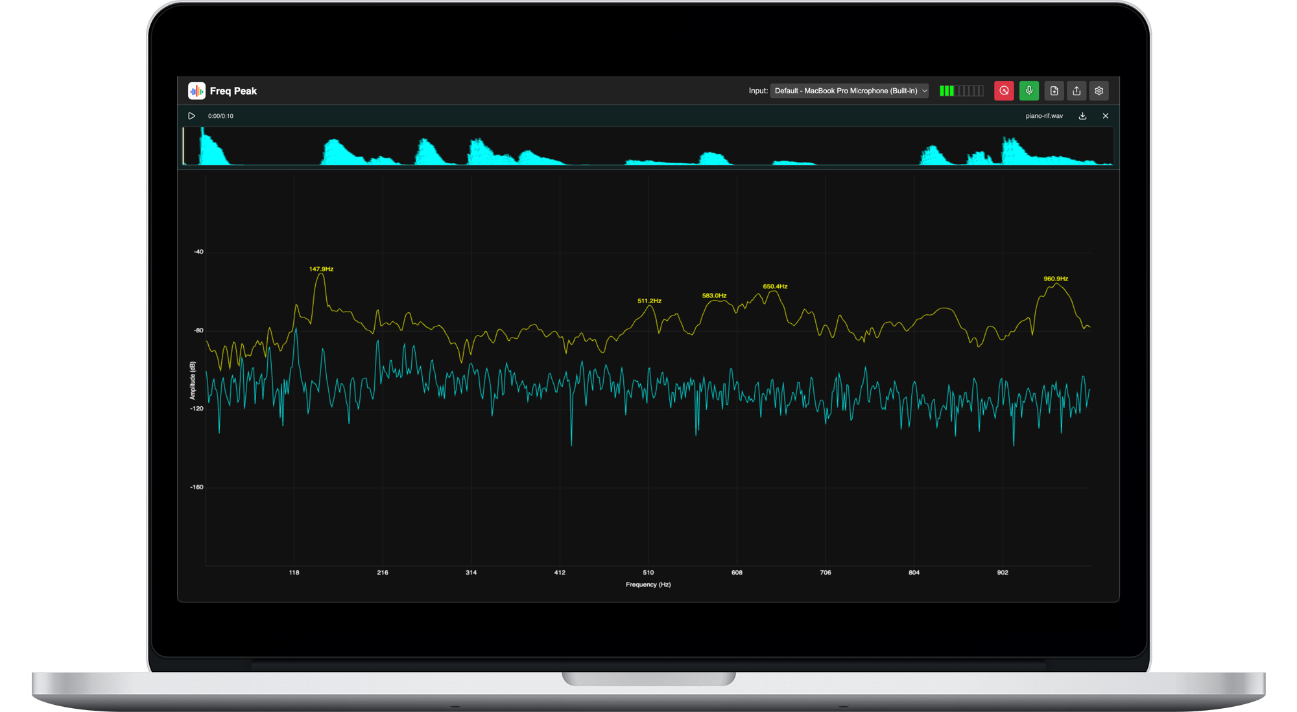This screenshot has width=1297, height=712.
Task: Click the 583.0Hz peak label
Action: 714,295
